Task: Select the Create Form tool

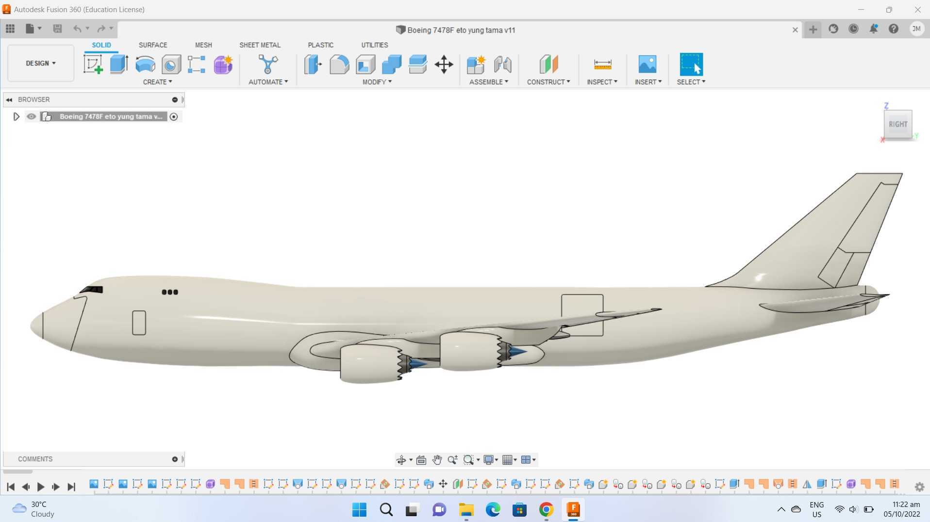Action: 223,64
